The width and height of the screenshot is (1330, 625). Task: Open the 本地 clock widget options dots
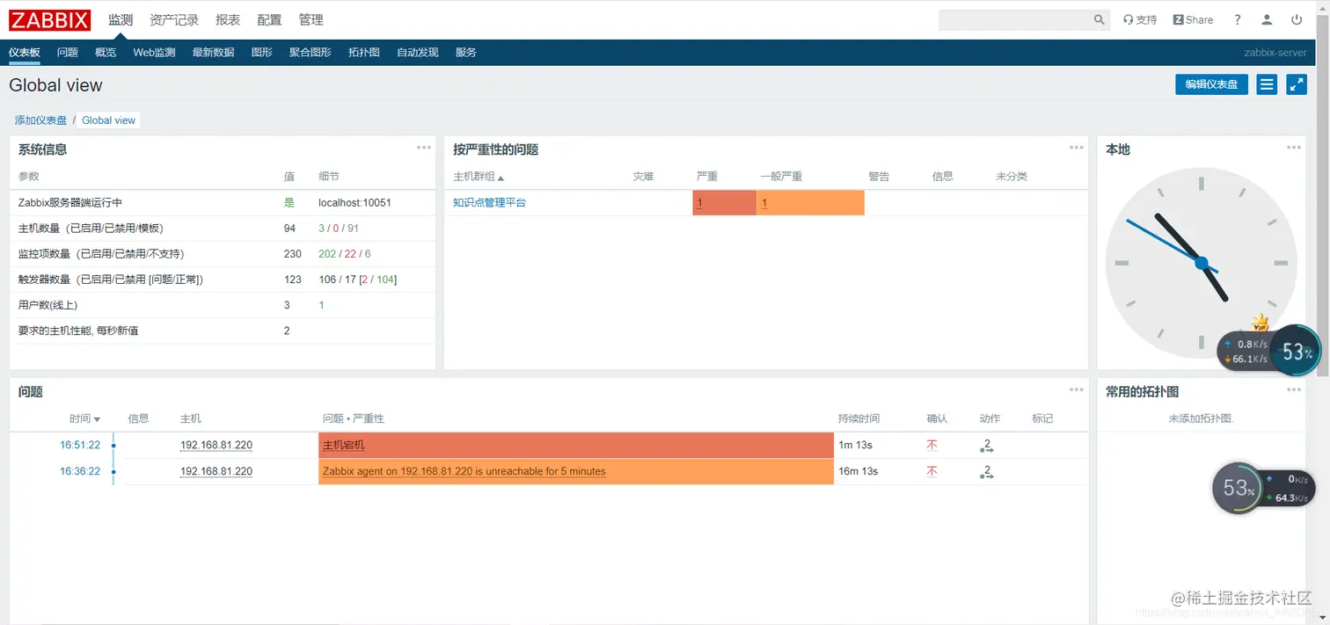[1294, 148]
